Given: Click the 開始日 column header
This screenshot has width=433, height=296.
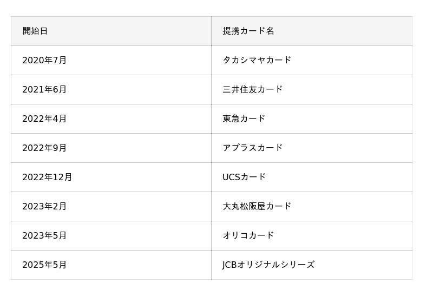Looking at the screenshot, I should click(35, 31).
